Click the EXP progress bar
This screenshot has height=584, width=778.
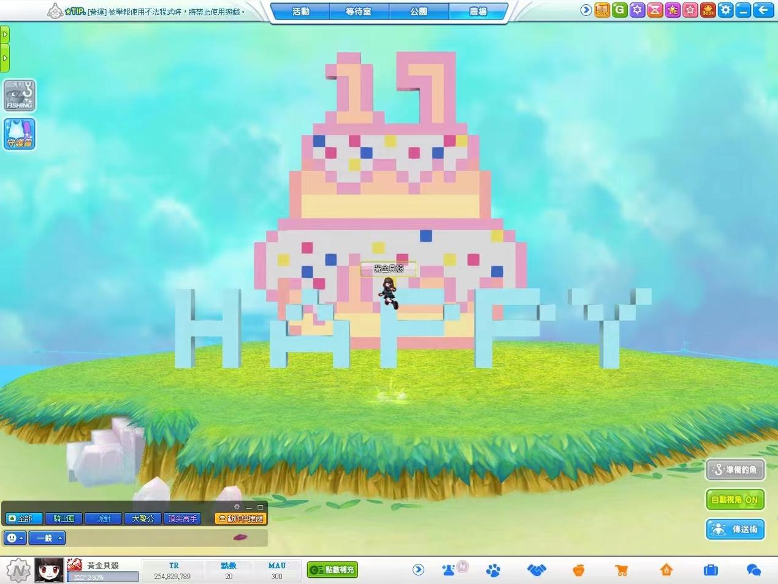(x=102, y=577)
